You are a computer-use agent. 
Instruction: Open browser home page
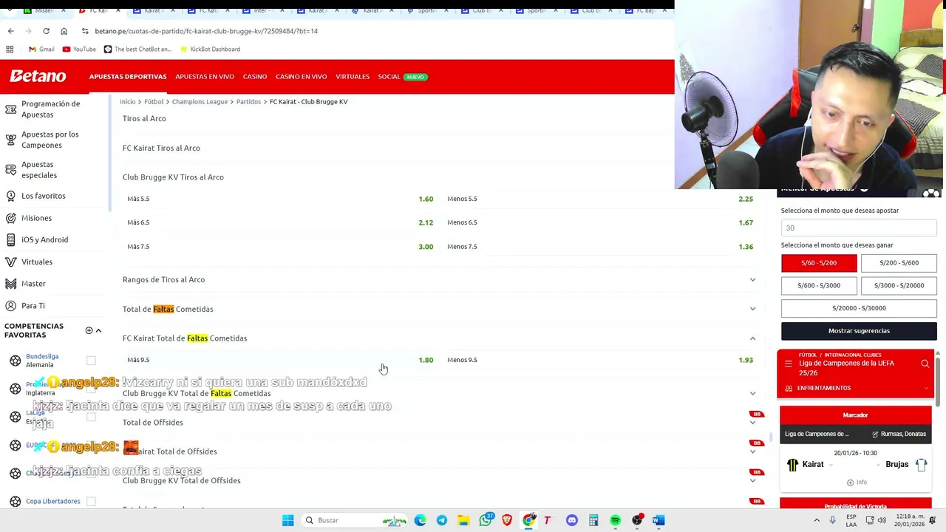click(64, 31)
